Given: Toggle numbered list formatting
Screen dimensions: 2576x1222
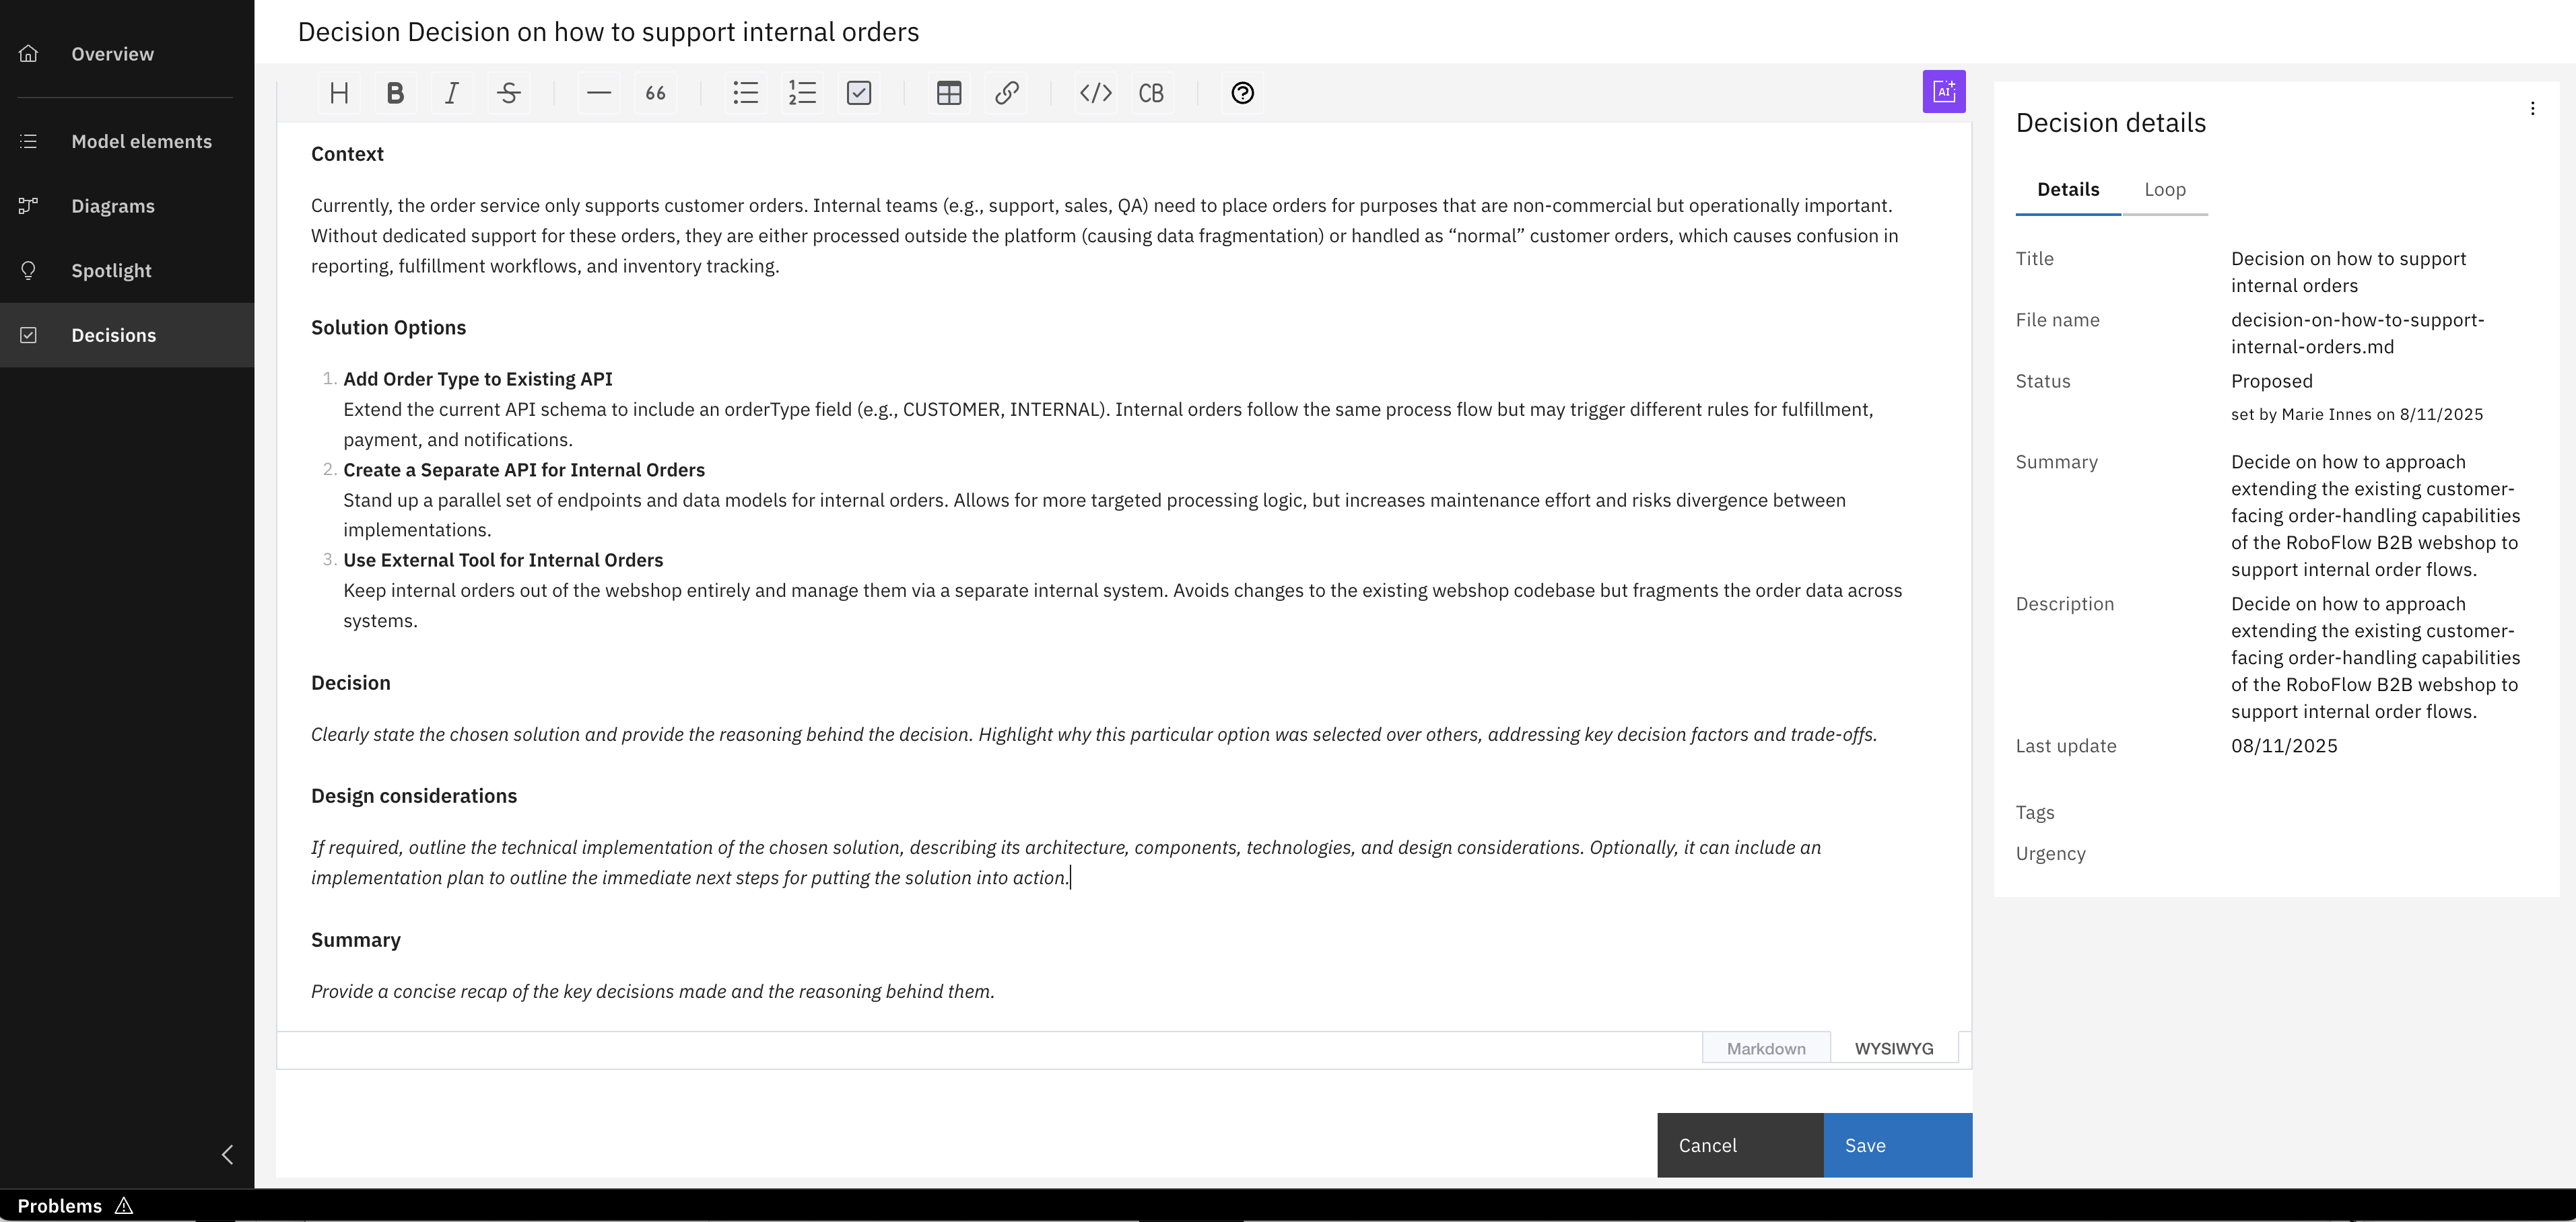Looking at the screenshot, I should pos(802,92).
